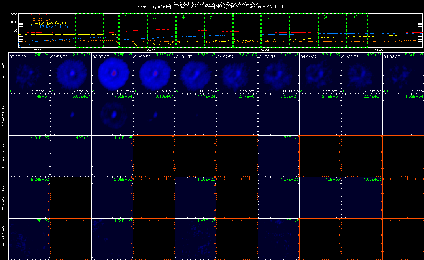Click the Detectors= 001111111 header text
This screenshot has height=260, width=424.
[x=267, y=7]
